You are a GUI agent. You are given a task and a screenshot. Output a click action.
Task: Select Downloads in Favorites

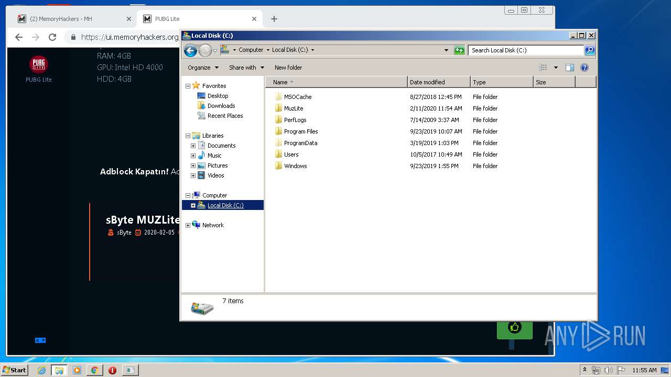(x=221, y=106)
